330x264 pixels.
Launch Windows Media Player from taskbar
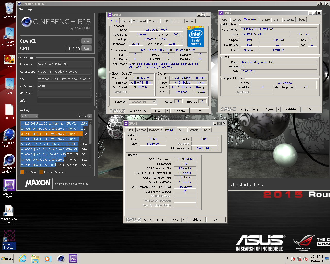(48, 258)
